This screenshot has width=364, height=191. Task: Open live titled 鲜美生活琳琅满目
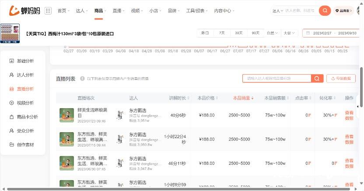point(92,113)
